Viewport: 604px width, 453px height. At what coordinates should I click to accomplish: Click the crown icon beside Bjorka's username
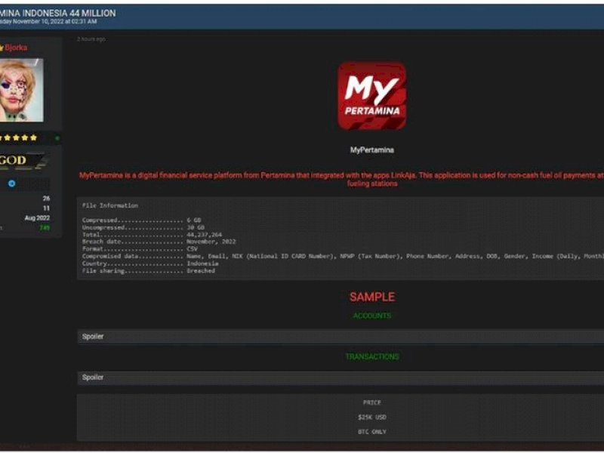click(3, 48)
